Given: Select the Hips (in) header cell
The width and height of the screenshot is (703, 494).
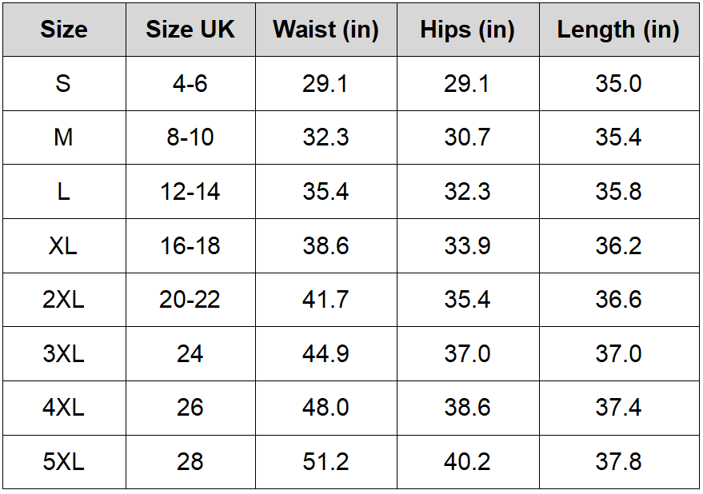Looking at the screenshot, I should 467,30.
